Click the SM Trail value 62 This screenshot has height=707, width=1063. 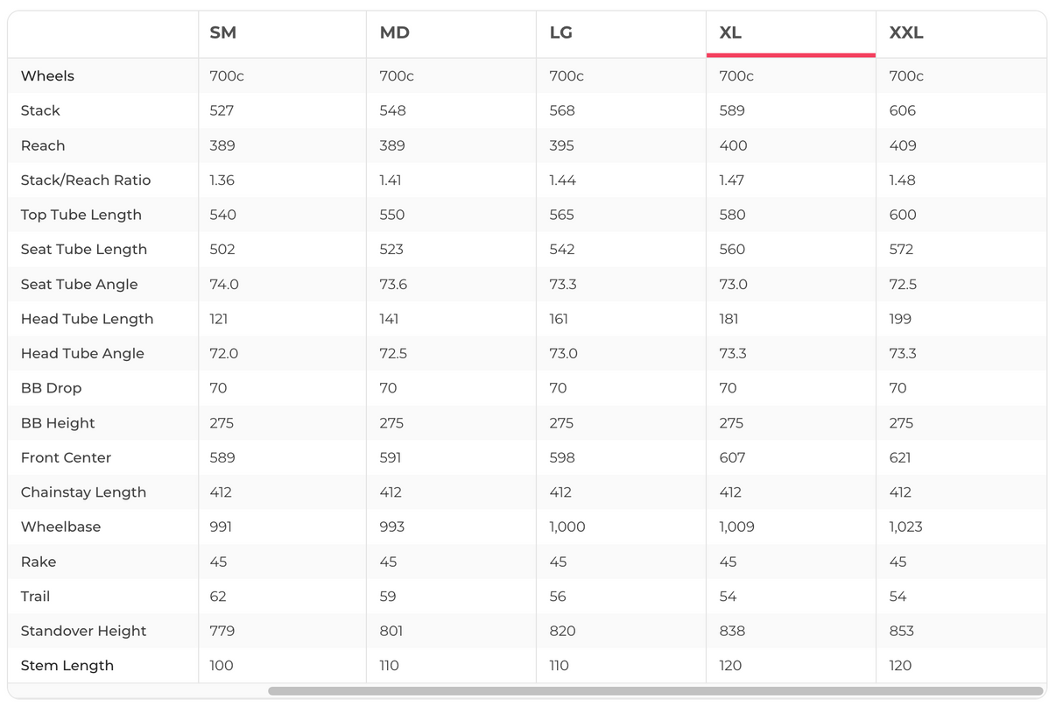[x=218, y=597]
